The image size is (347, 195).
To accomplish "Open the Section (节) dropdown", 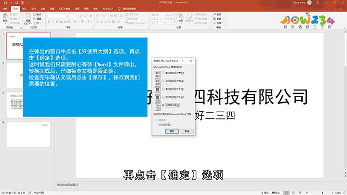I will pyautogui.click(x=38, y=23).
